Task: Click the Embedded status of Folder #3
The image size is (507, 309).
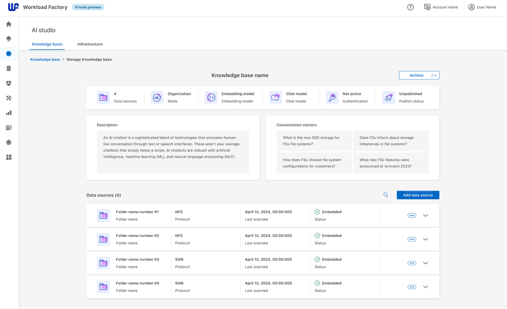Action: [x=328, y=260]
